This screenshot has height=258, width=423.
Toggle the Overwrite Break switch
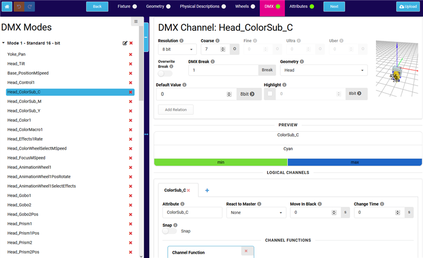pos(164,73)
